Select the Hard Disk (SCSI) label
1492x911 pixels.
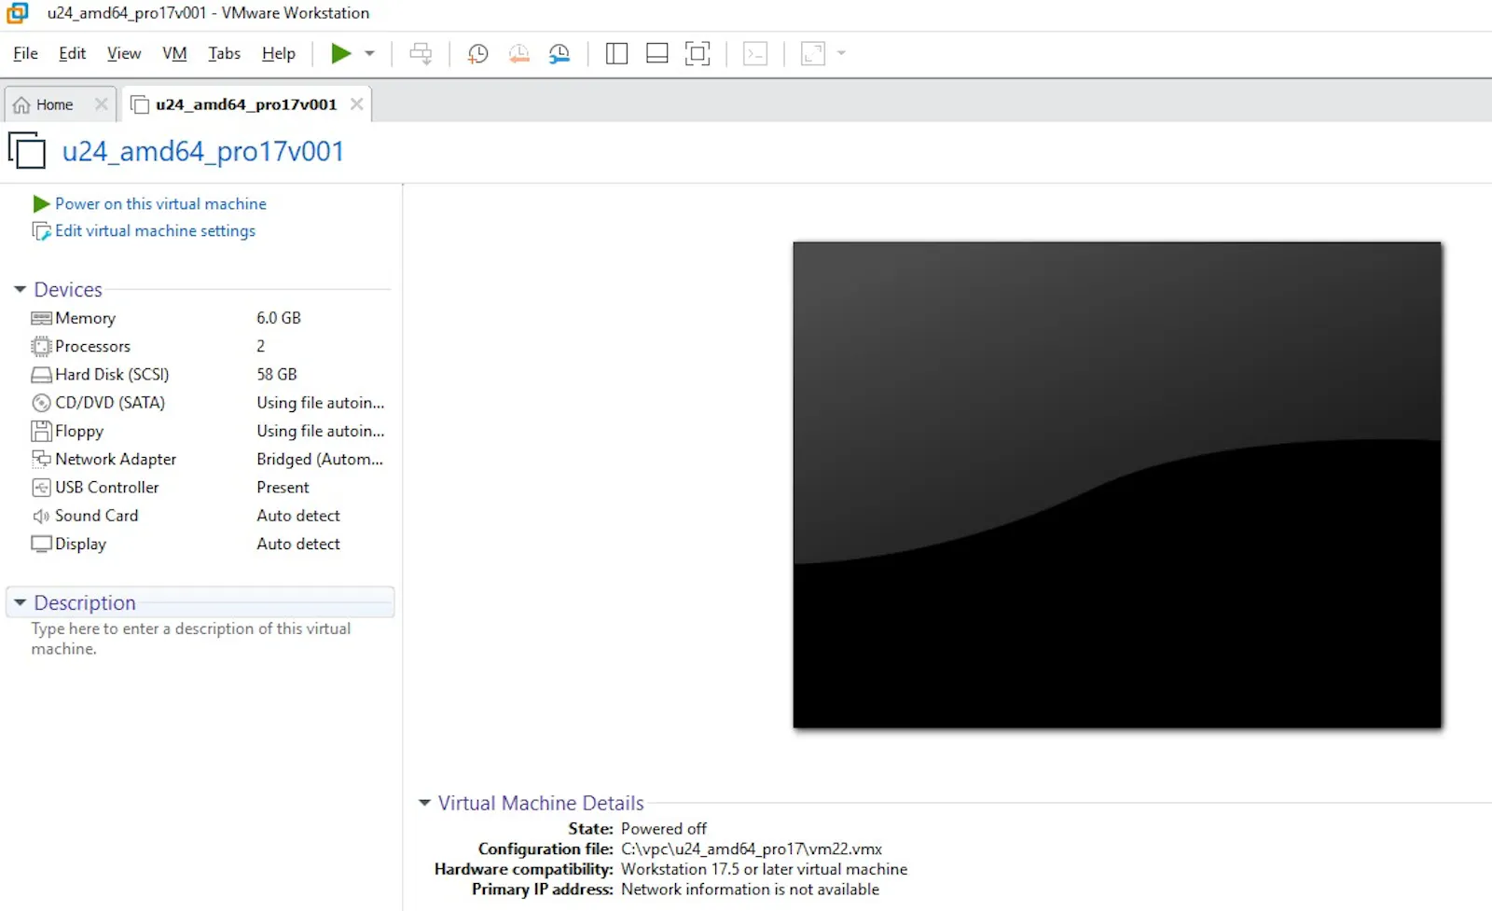point(112,374)
